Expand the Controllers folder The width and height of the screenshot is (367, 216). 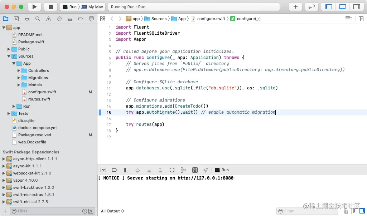(x=19, y=70)
